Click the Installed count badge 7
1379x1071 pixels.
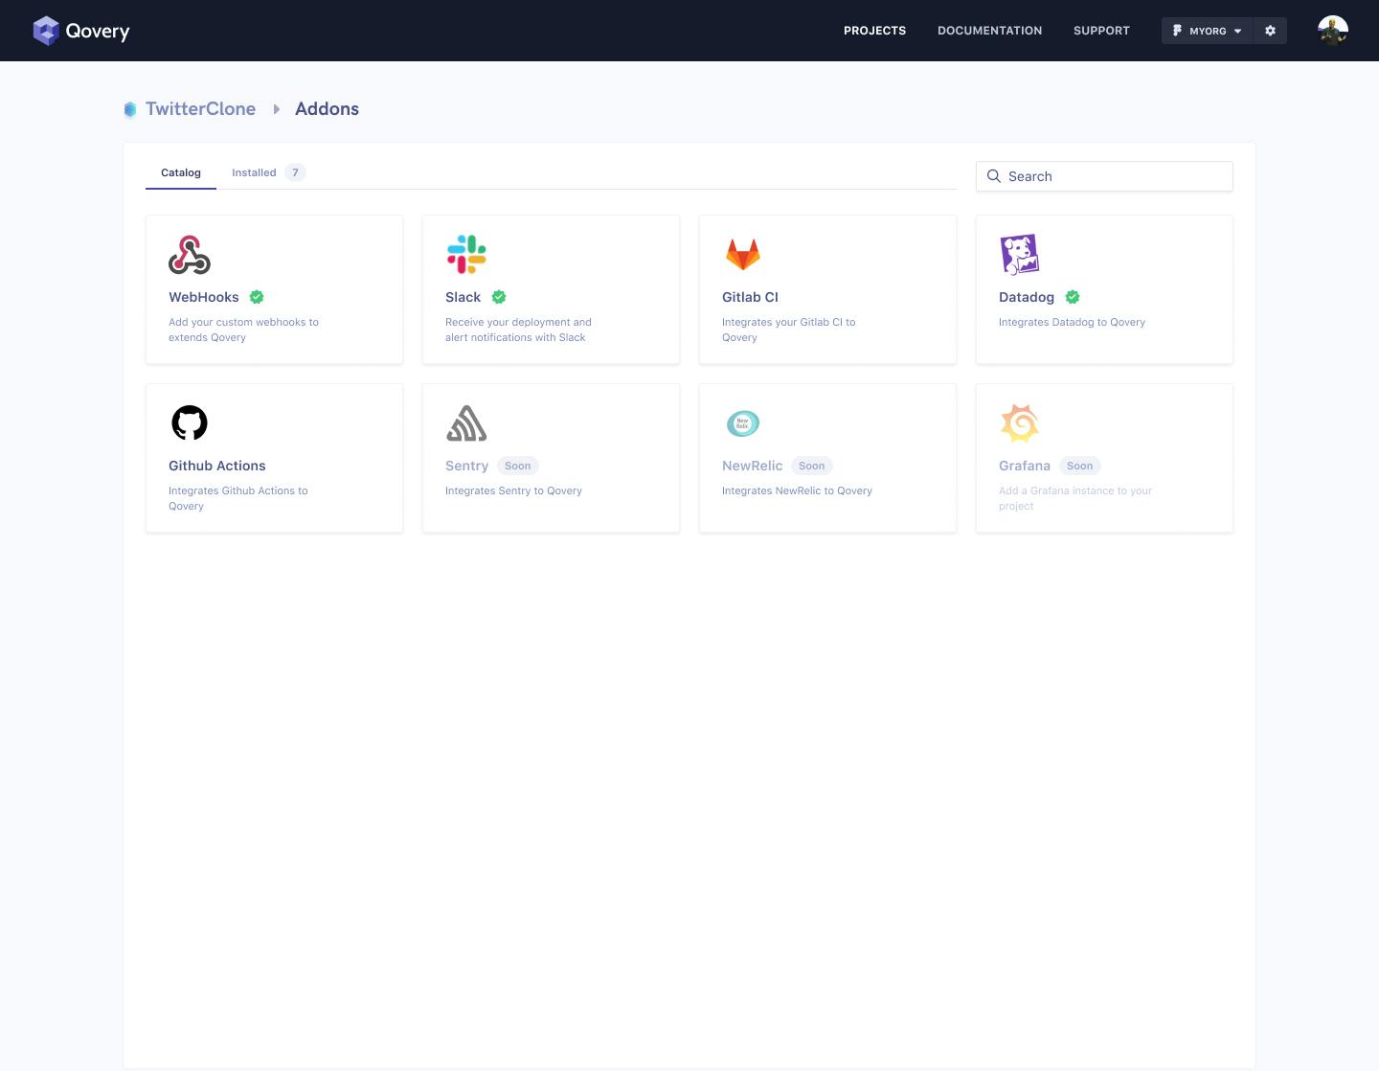295,172
